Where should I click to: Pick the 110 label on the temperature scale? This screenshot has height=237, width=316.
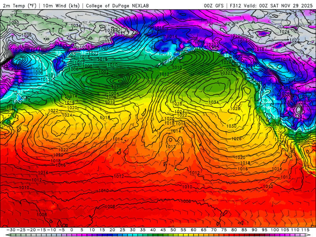pos(295,230)
